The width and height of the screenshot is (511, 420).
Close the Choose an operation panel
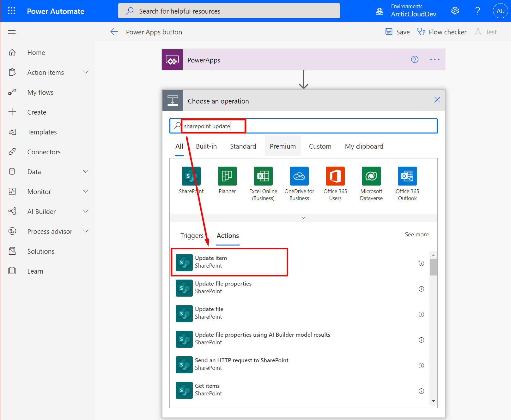click(437, 100)
